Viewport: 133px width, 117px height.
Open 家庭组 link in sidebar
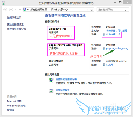point(11,110)
